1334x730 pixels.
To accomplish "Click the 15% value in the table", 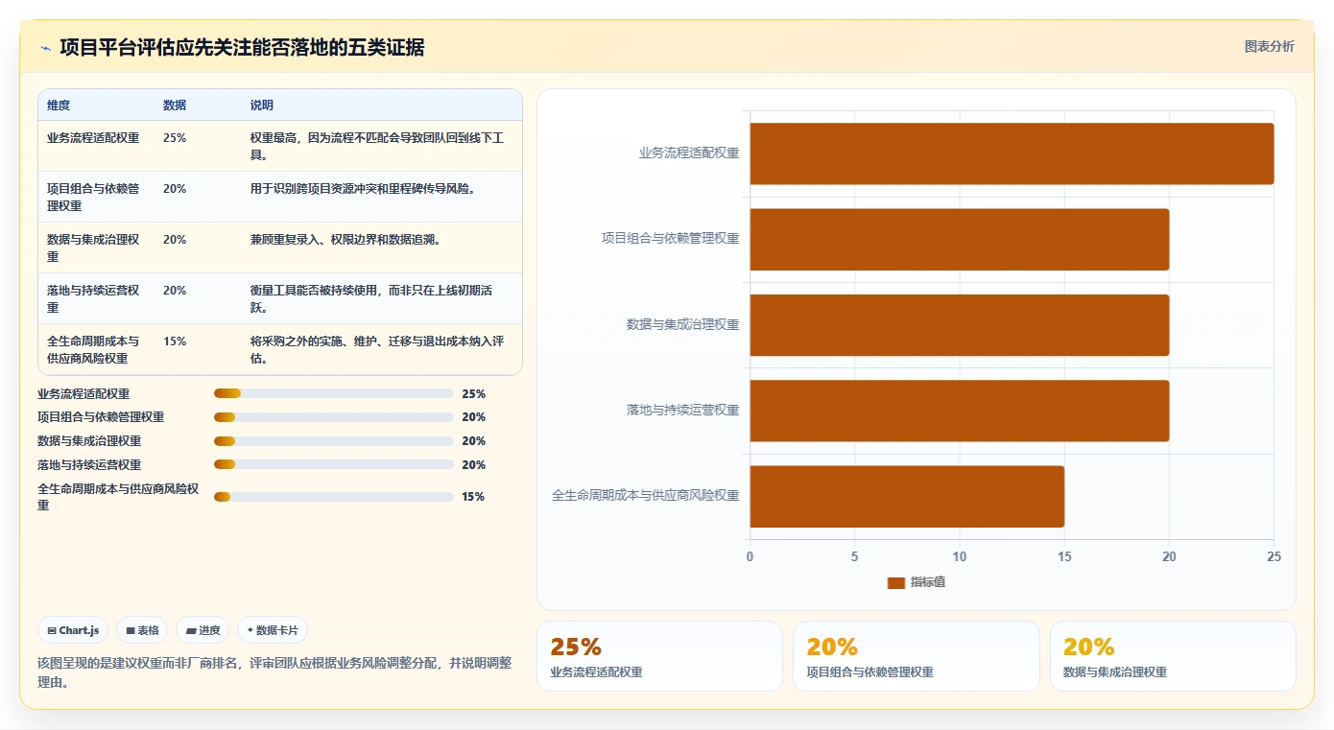I will tap(175, 341).
